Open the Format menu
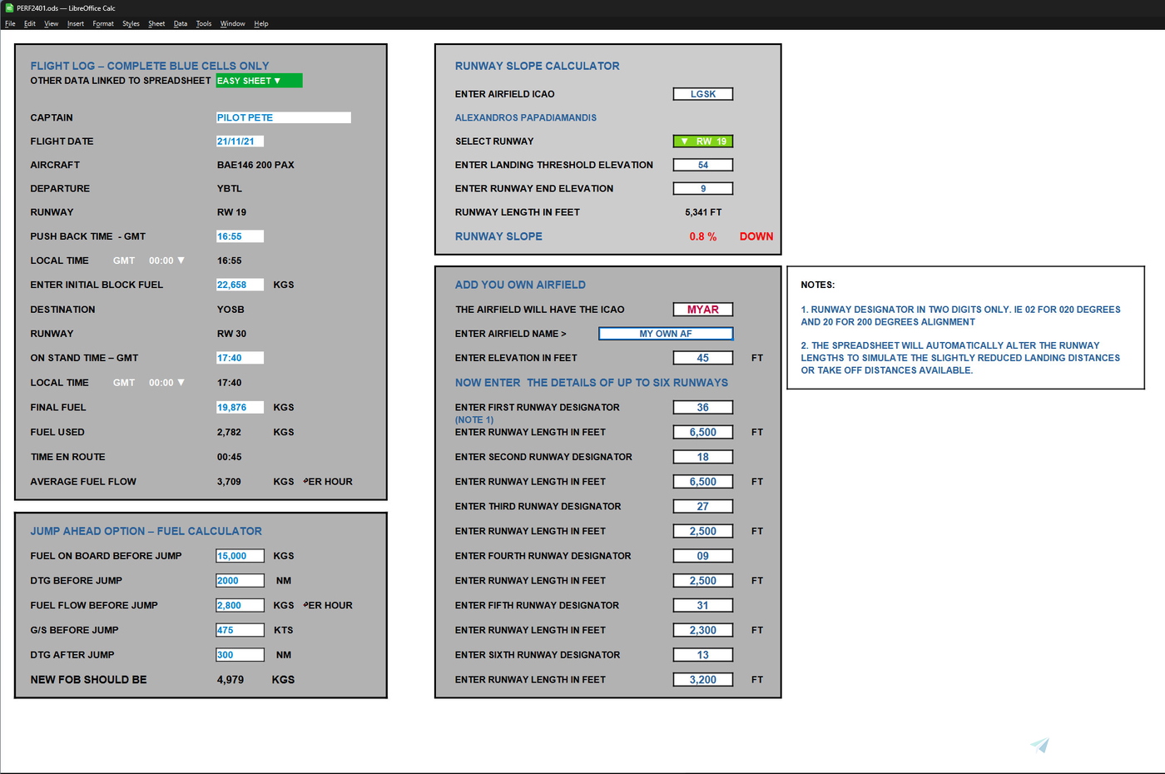The height and width of the screenshot is (774, 1165). (102, 23)
